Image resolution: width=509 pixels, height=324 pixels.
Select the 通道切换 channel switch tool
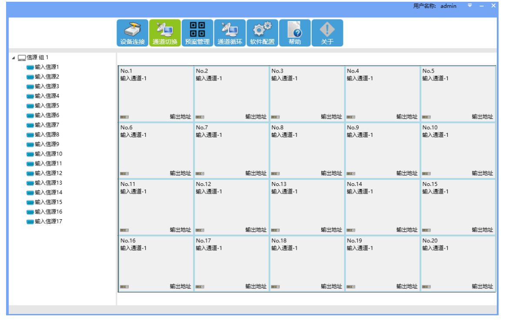coord(165,33)
